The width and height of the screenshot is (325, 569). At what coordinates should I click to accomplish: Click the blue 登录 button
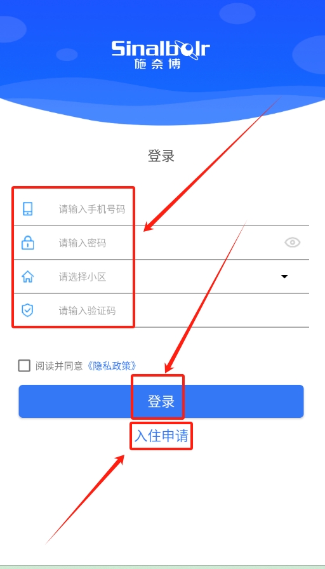[x=161, y=401]
